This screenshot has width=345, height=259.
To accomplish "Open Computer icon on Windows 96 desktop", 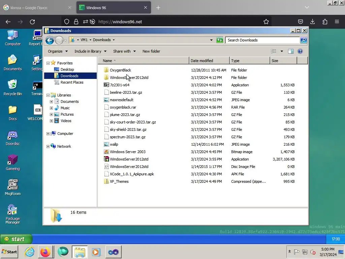I will coord(12,38).
